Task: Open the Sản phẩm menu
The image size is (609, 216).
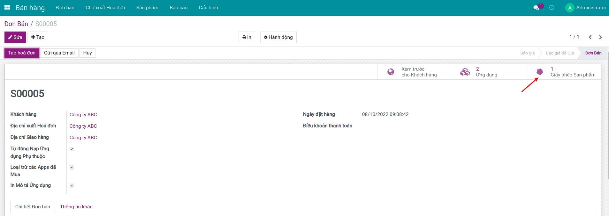Action: coord(147,8)
